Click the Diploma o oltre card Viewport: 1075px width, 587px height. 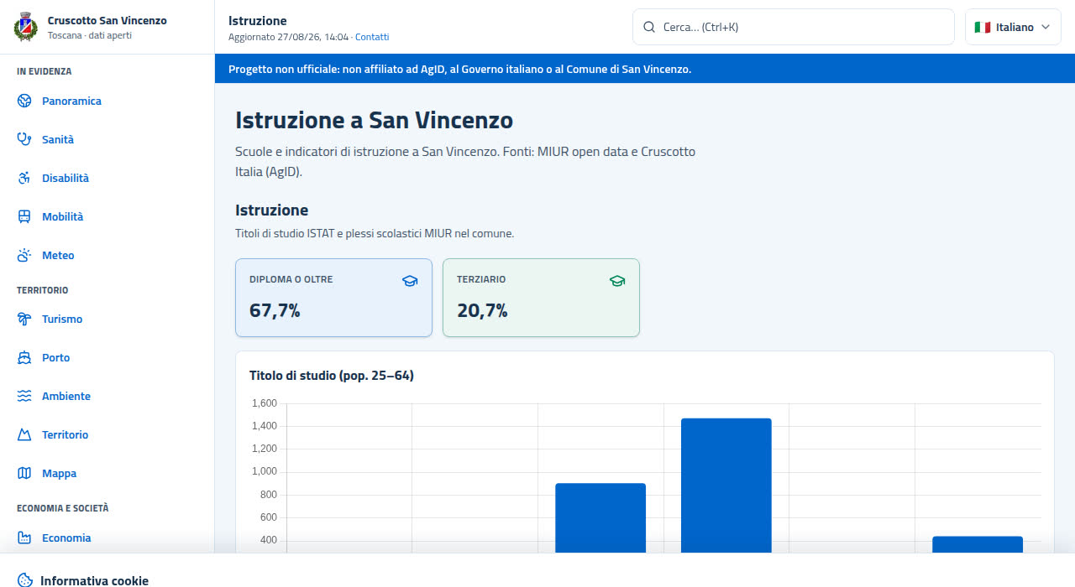tap(334, 298)
